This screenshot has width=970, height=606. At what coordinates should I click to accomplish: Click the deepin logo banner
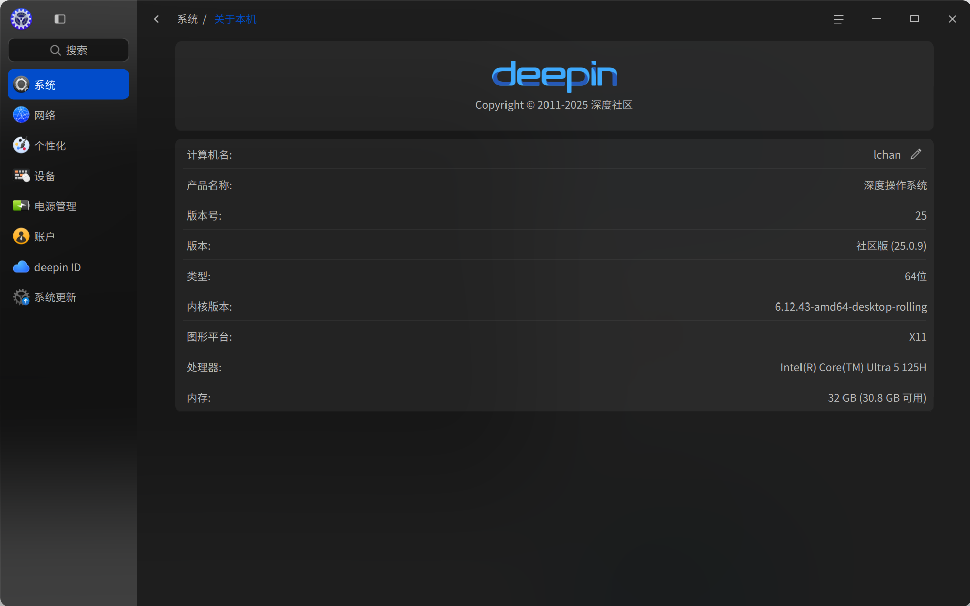(x=555, y=76)
